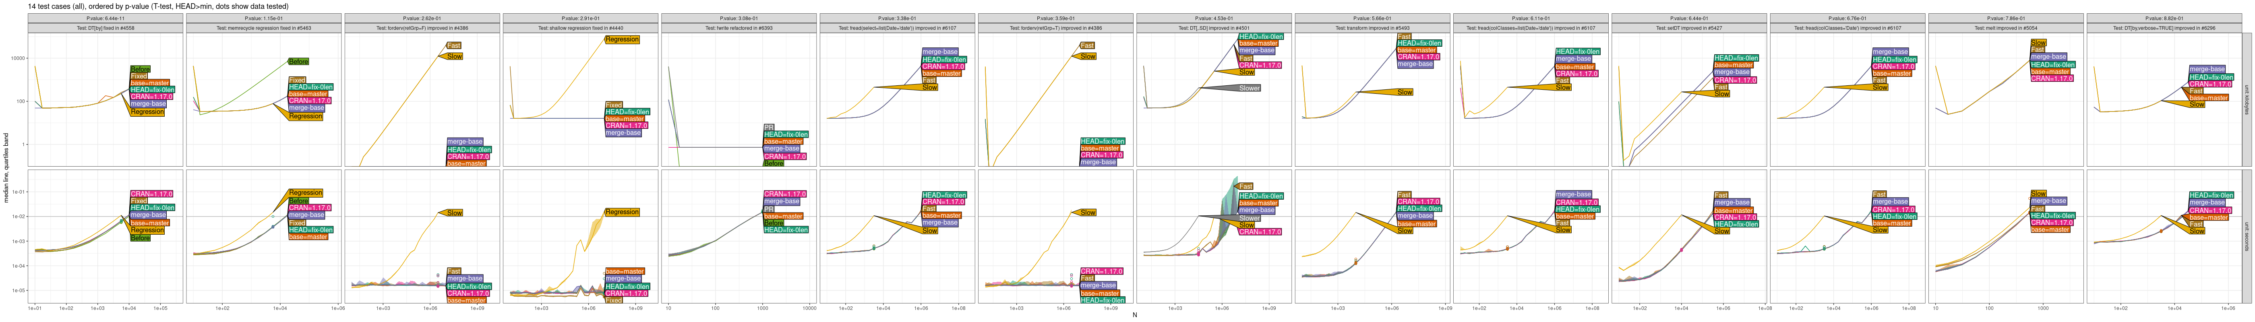This screenshot has width=2255, height=322.
Task: Click the x-axis title "N"
Action: pyautogui.click(x=1134, y=315)
